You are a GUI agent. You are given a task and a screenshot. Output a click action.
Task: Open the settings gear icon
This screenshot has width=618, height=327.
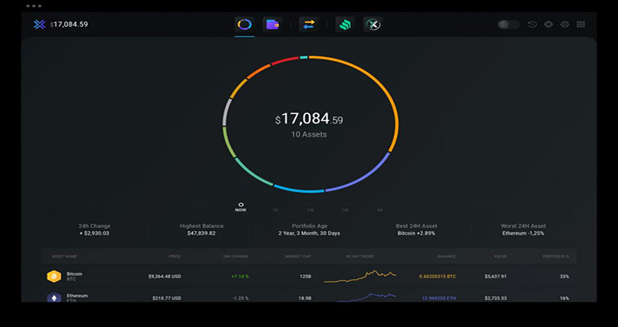click(x=565, y=25)
